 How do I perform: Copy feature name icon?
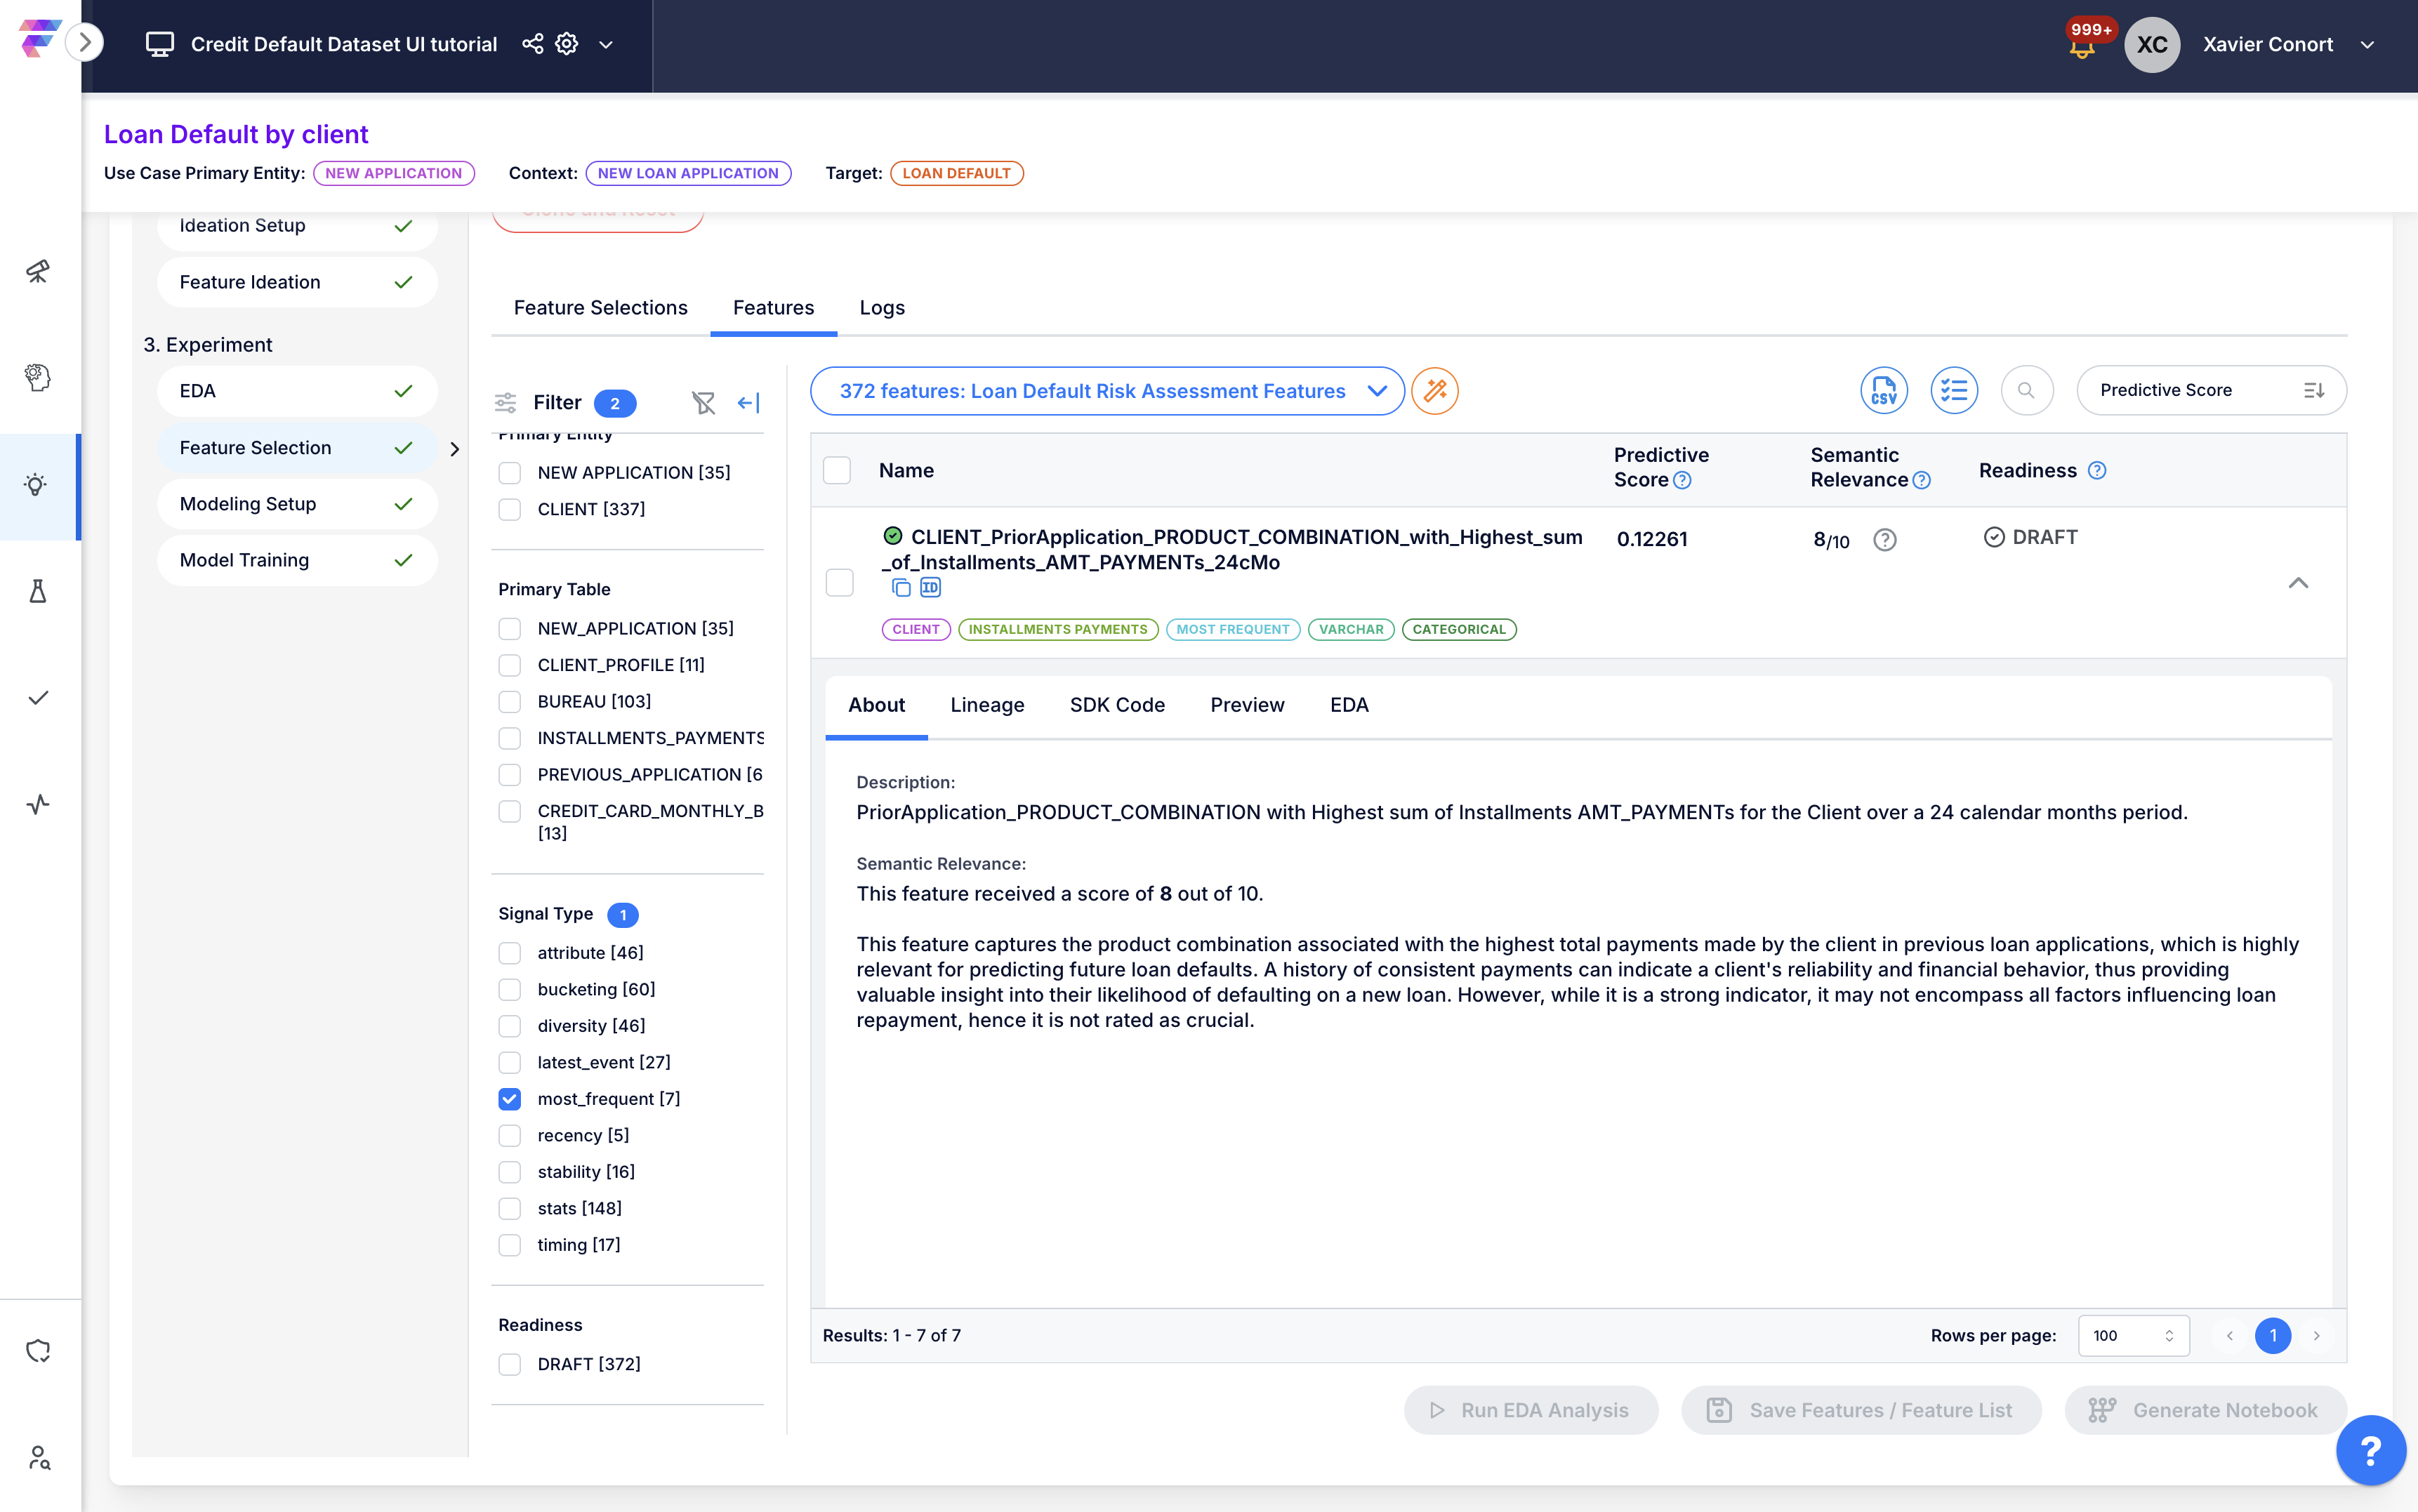point(901,587)
